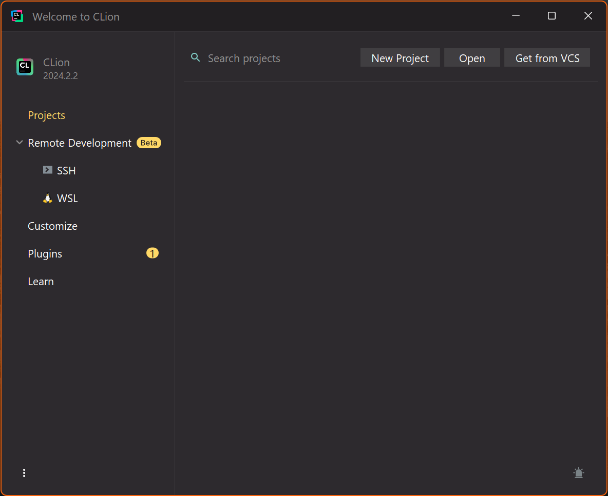Maximize the Welcome to CLion window

click(552, 16)
